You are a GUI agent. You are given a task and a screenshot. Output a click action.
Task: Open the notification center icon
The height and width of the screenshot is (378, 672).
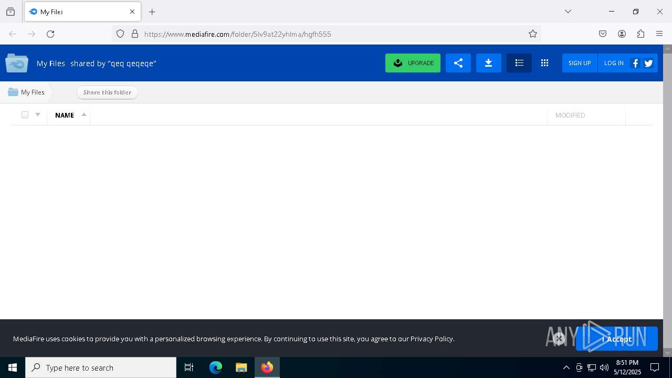655,367
